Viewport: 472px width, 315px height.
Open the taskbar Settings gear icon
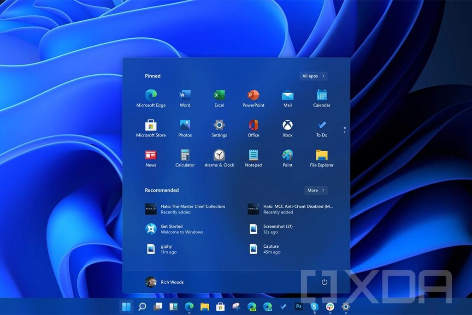[346, 307]
